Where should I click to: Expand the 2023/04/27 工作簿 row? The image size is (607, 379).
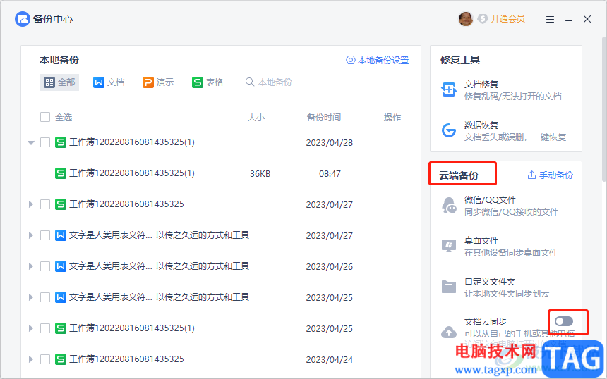[x=31, y=204]
